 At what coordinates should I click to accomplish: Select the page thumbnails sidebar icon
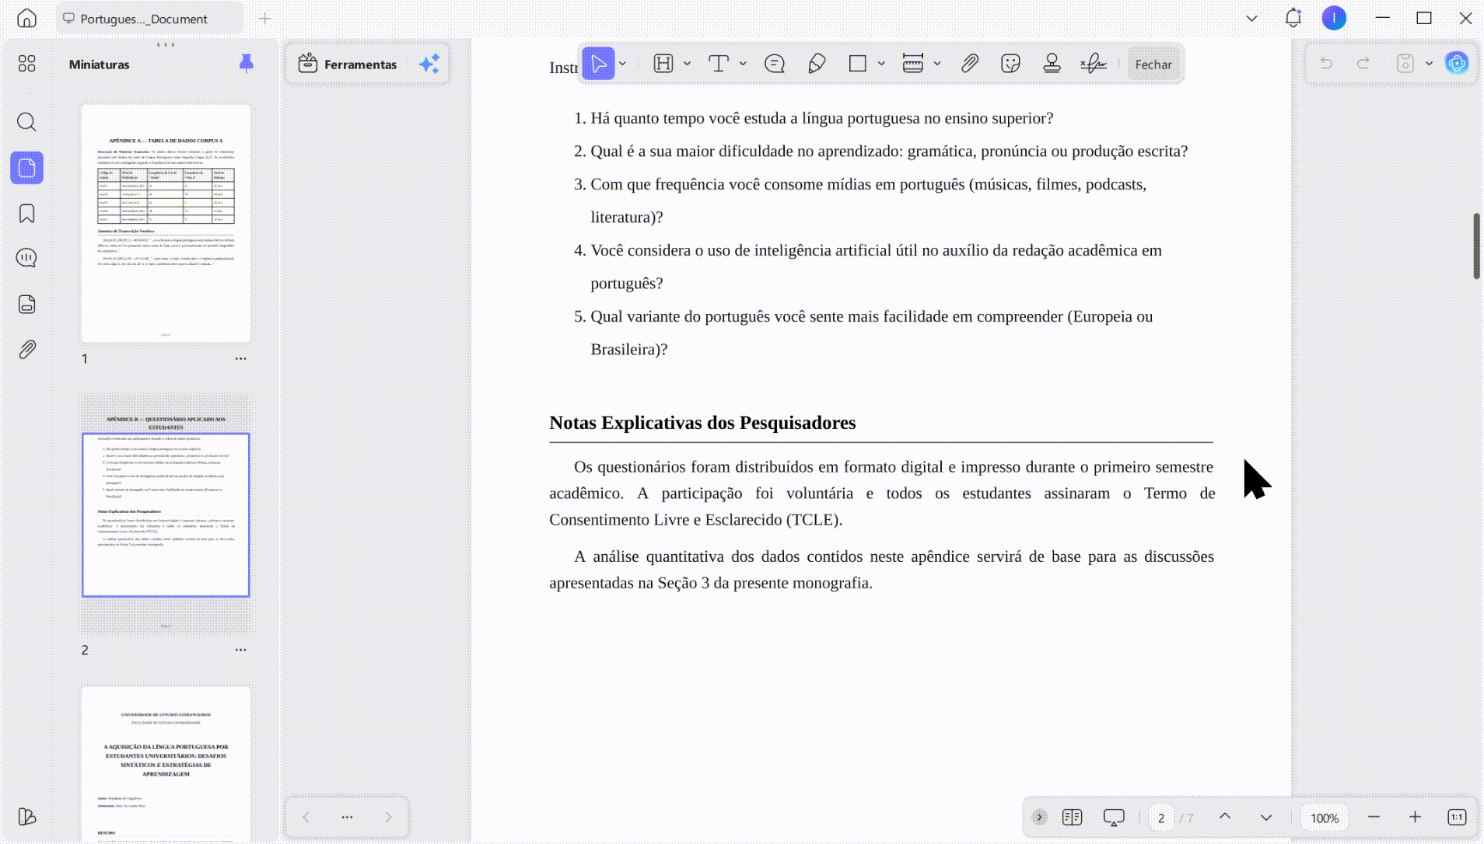[27, 168]
